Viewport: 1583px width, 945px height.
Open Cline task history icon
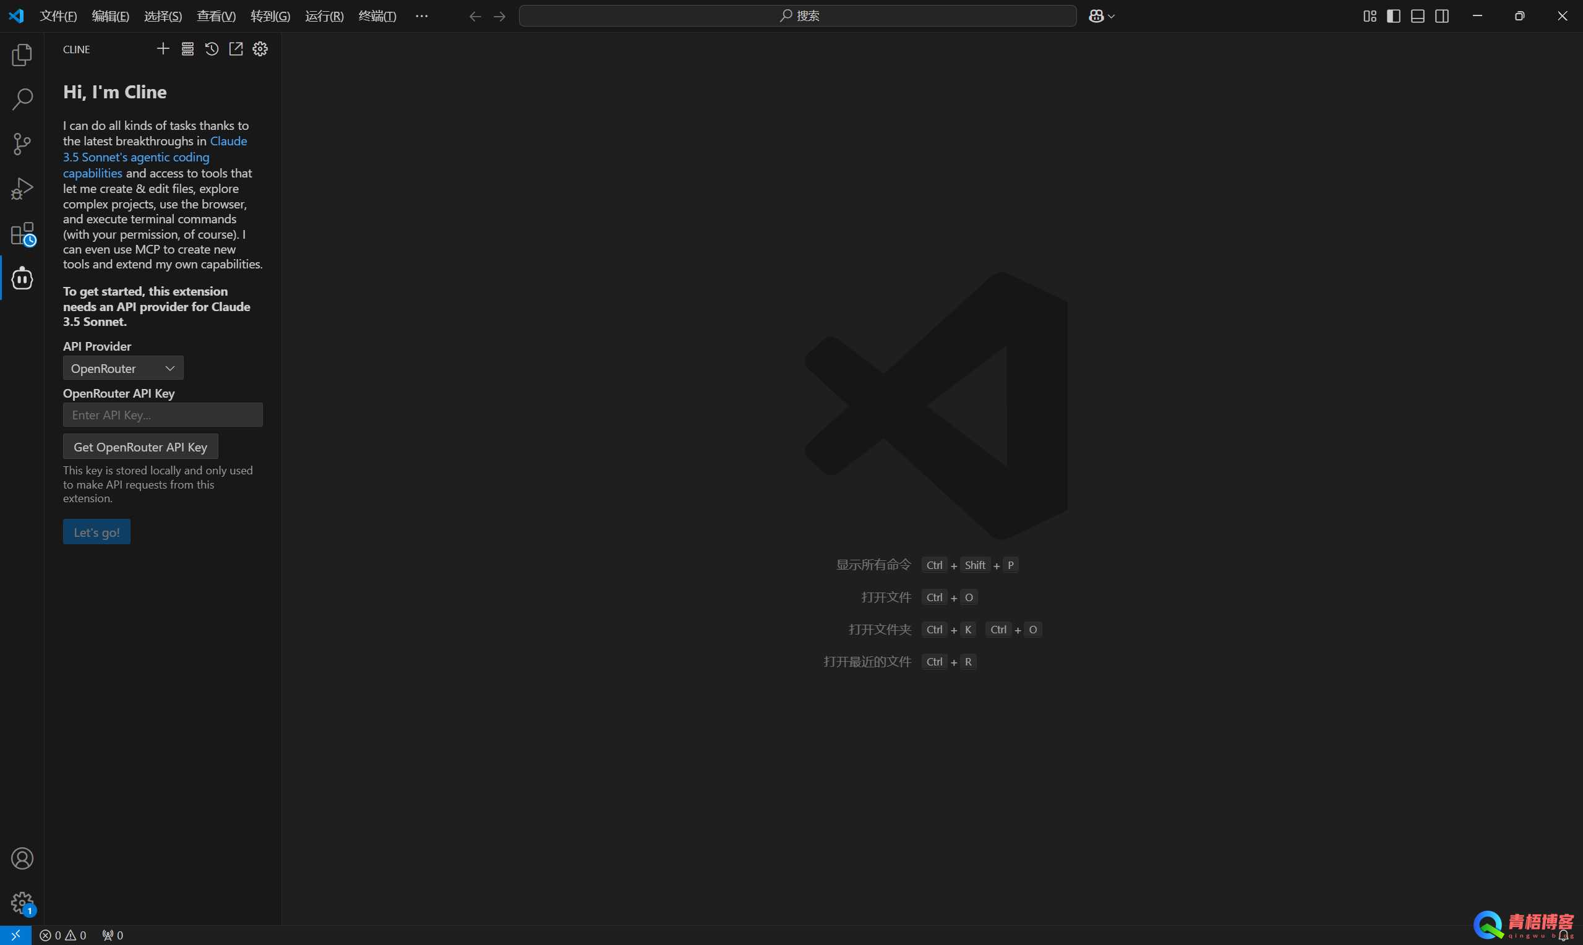pyautogui.click(x=212, y=49)
